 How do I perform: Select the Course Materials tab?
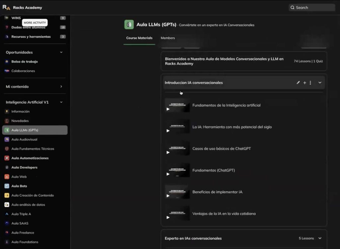(x=139, y=38)
